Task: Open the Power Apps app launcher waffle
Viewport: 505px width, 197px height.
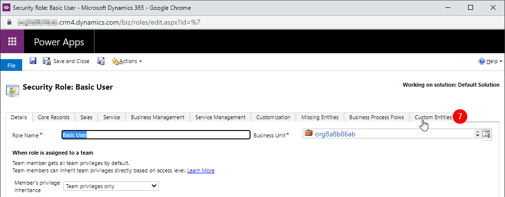Action: [x=12, y=41]
